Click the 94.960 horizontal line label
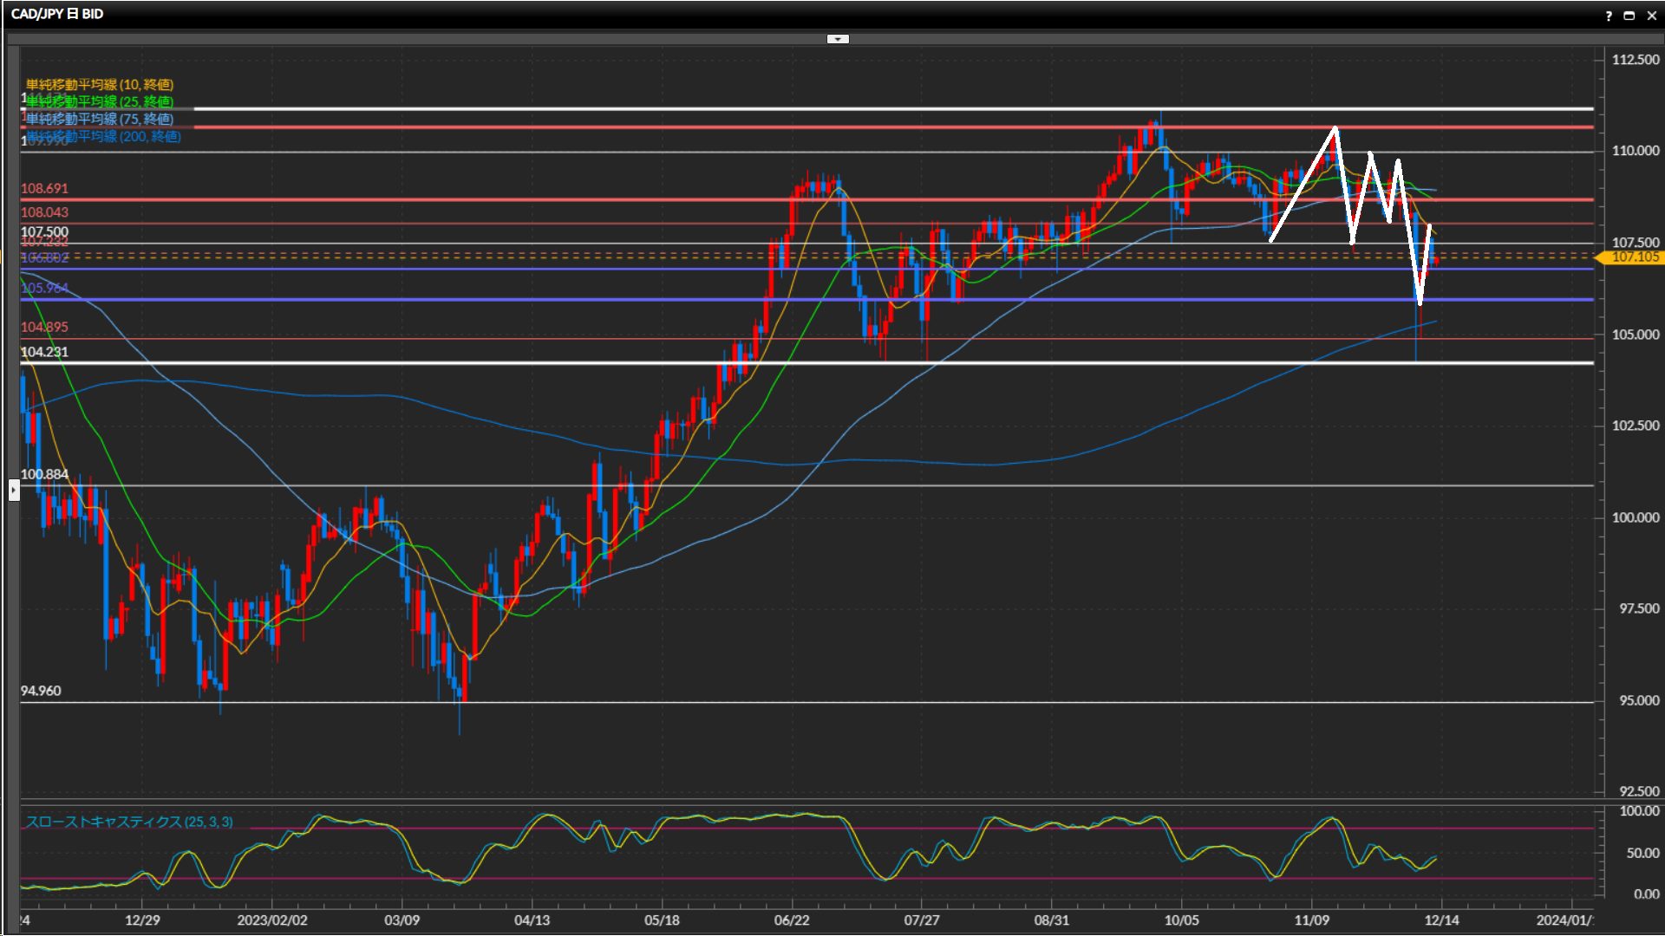 coord(41,691)
